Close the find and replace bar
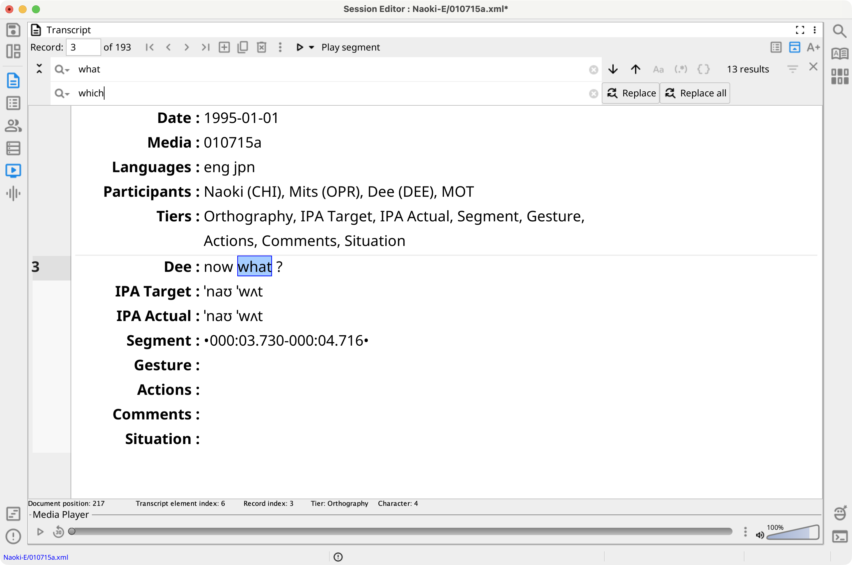The image size is (852, 565). pos(813,67)
